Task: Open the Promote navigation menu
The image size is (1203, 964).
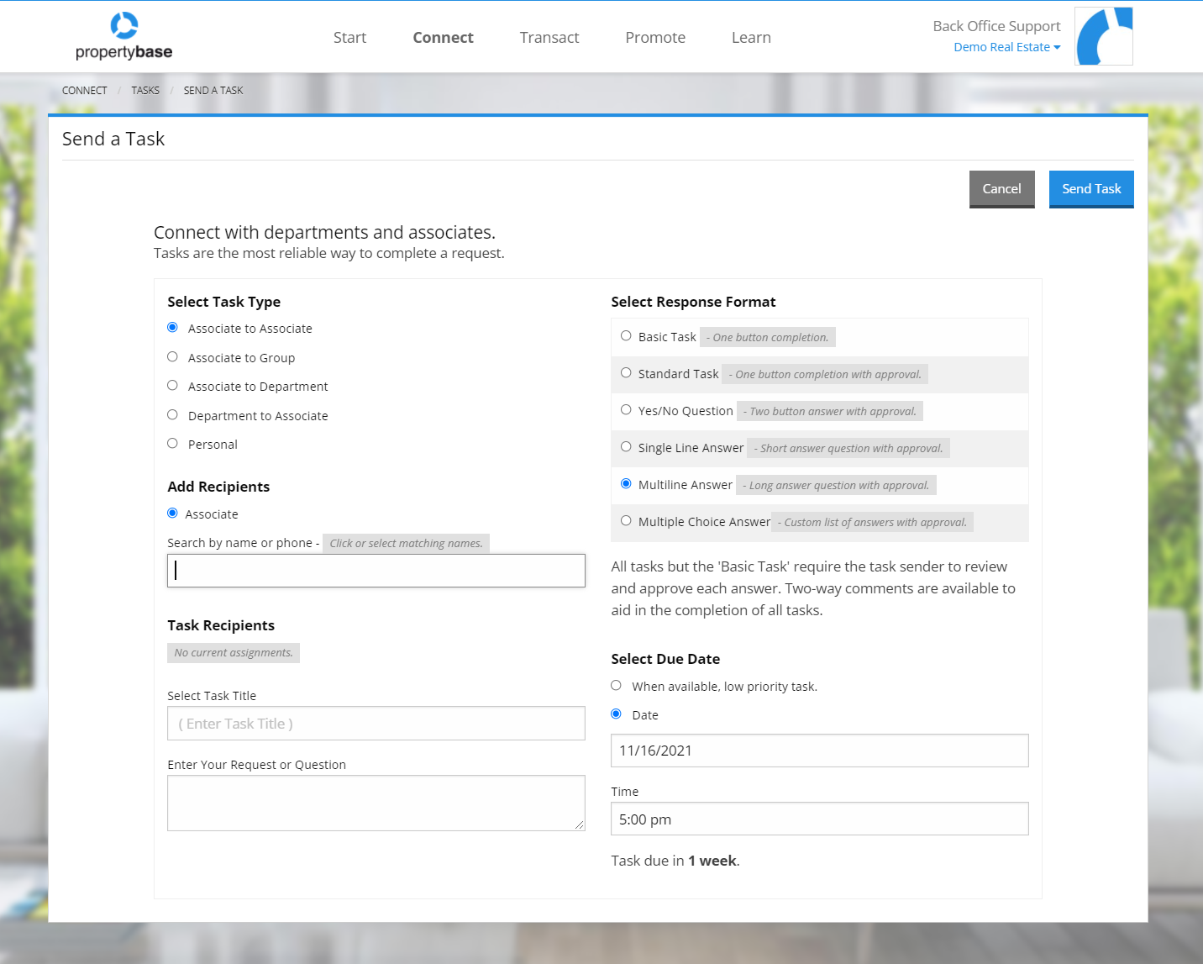Action: (x=655, y=37)
